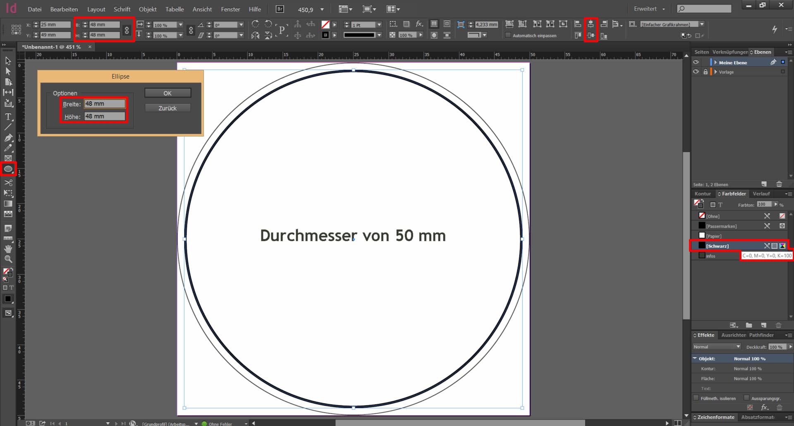Viewport: 794px width, 426px height.
Task: Select the Zoom tool
Action: point(8,258)
